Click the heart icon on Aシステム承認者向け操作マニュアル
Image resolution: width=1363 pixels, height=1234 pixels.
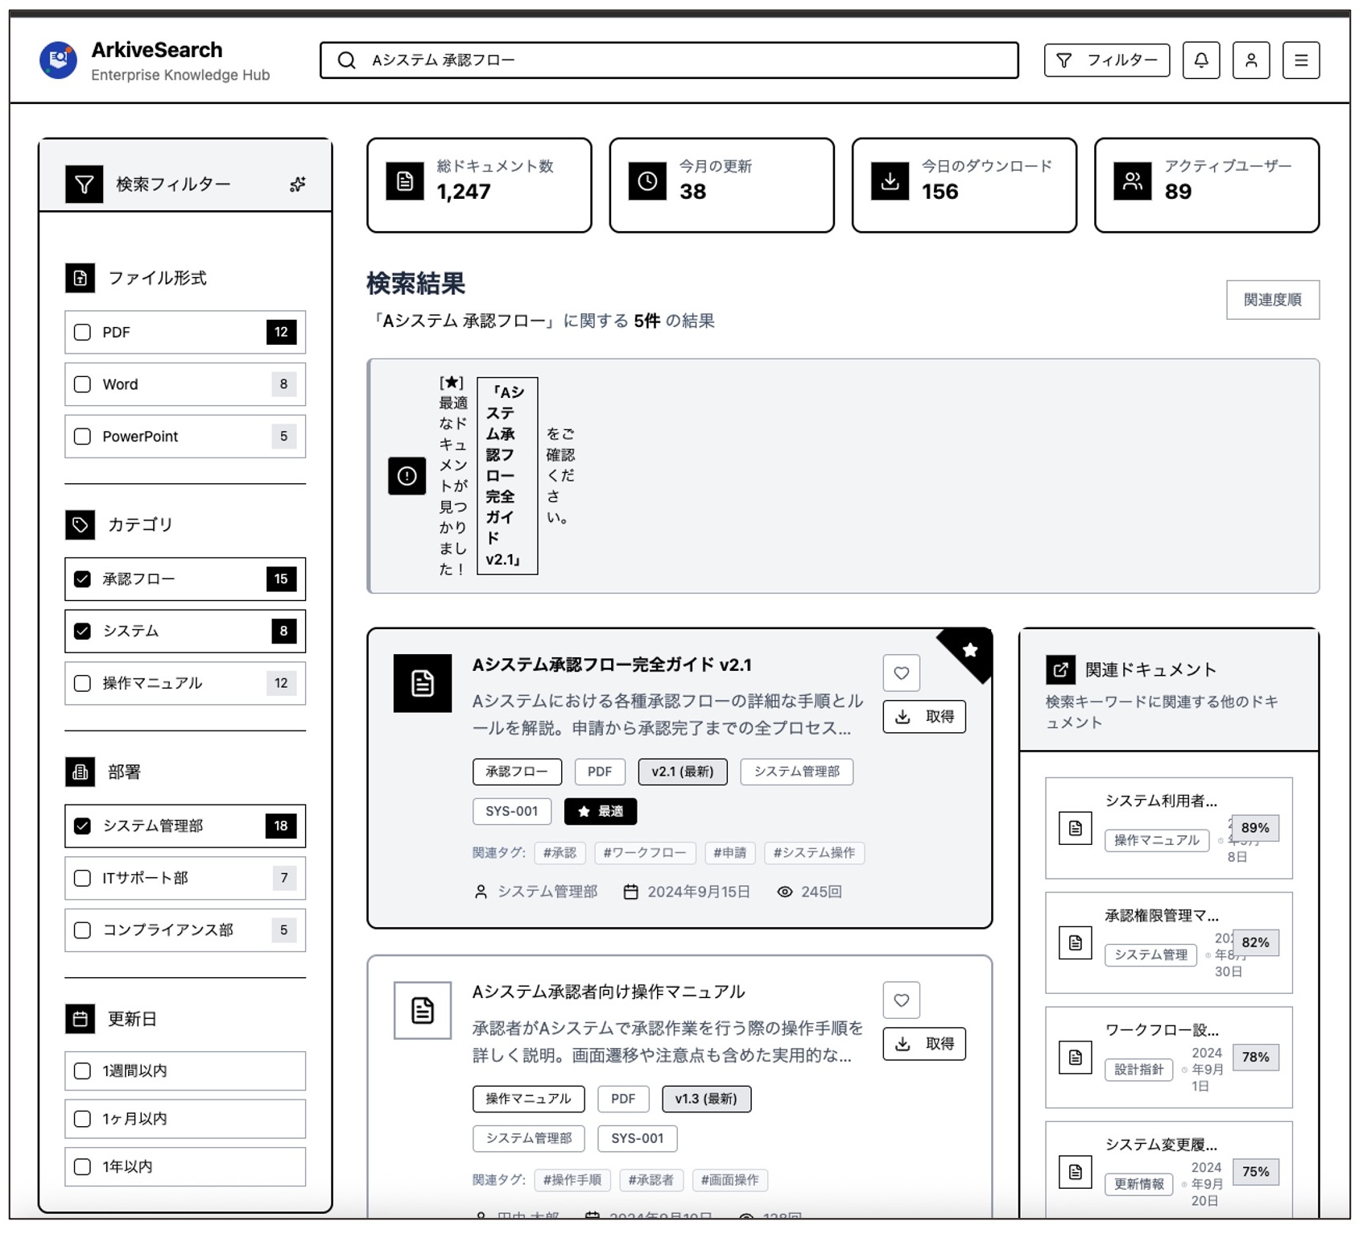click(x=901, y=1000)
